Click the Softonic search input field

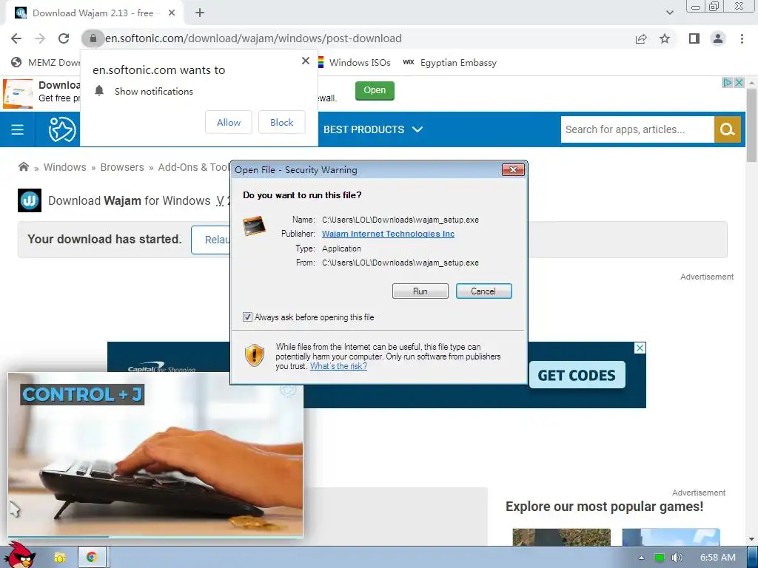pyautogui.click(x=637, y=129)
